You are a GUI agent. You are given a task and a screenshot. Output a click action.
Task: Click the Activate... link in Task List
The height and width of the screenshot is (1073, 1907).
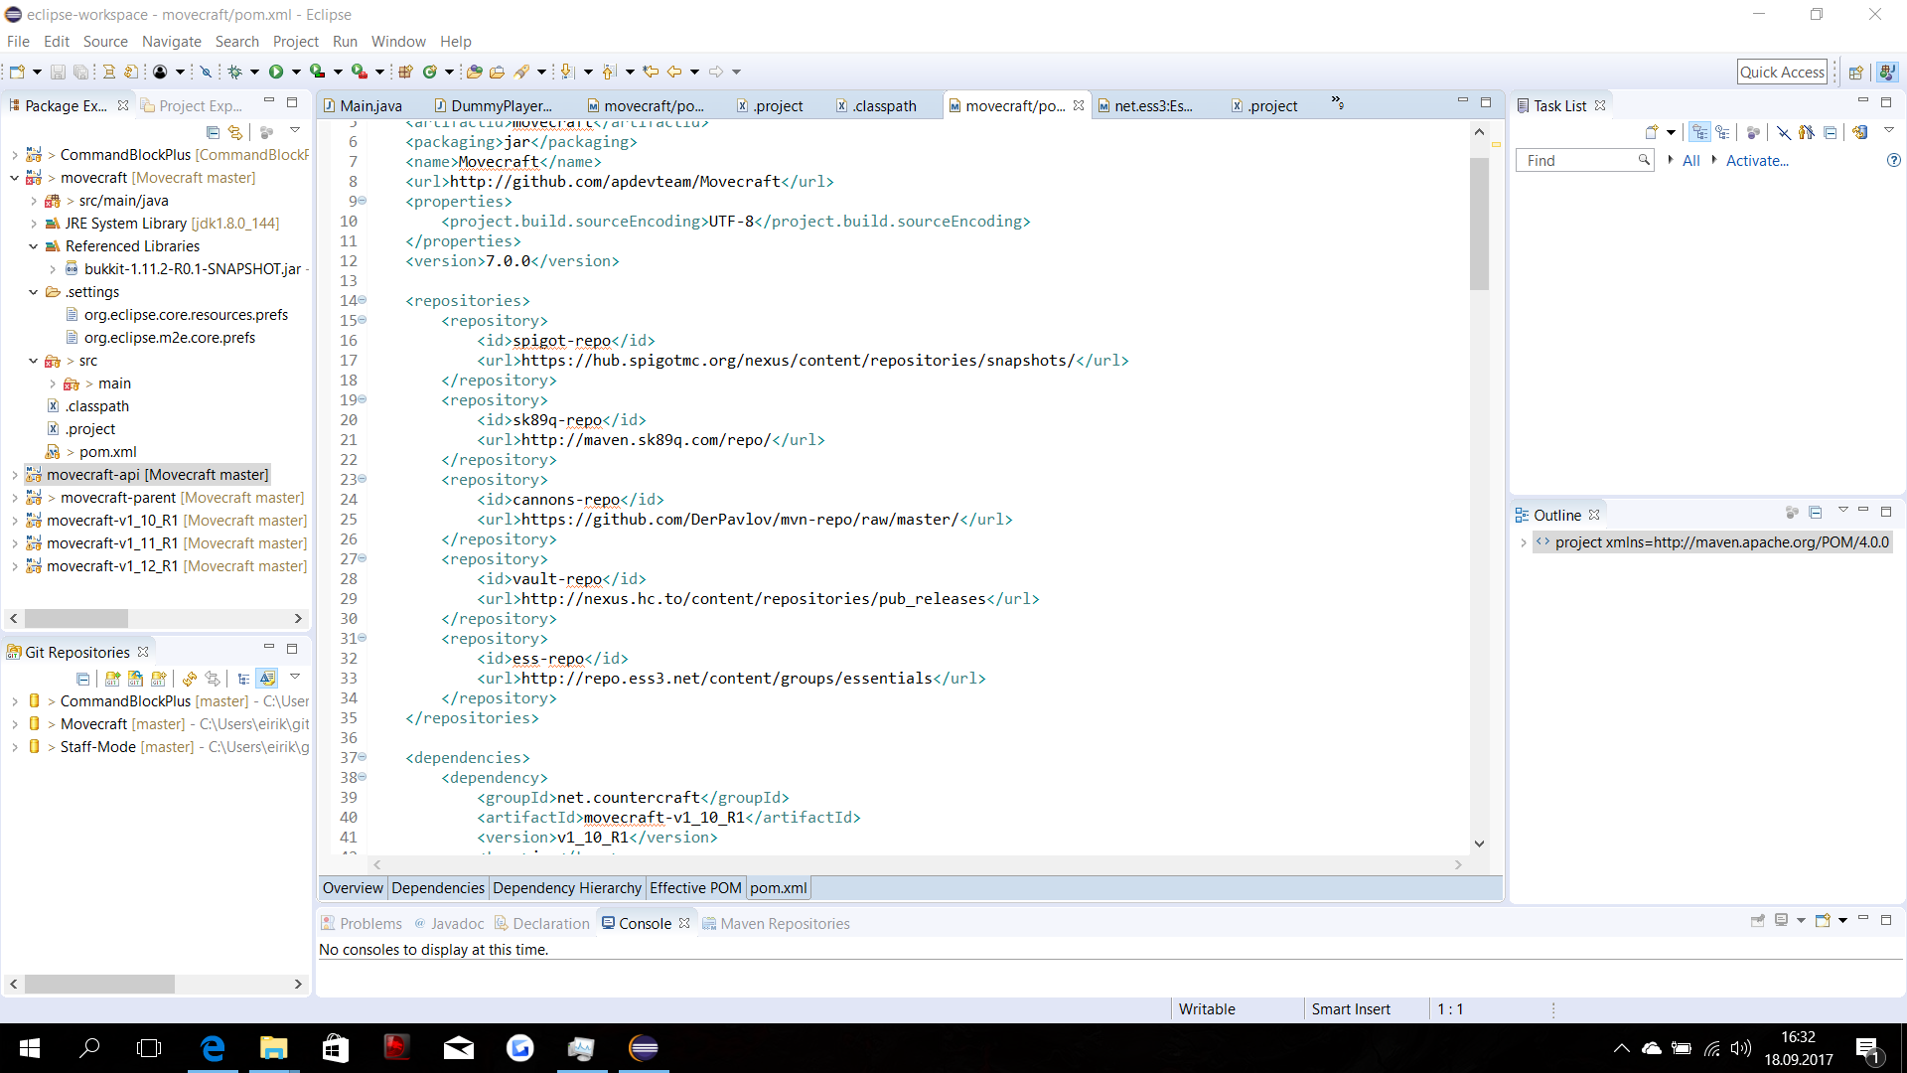coord(1756,161)
